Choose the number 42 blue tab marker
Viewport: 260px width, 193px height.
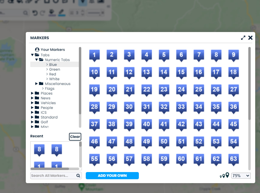(x=181, y=125)
